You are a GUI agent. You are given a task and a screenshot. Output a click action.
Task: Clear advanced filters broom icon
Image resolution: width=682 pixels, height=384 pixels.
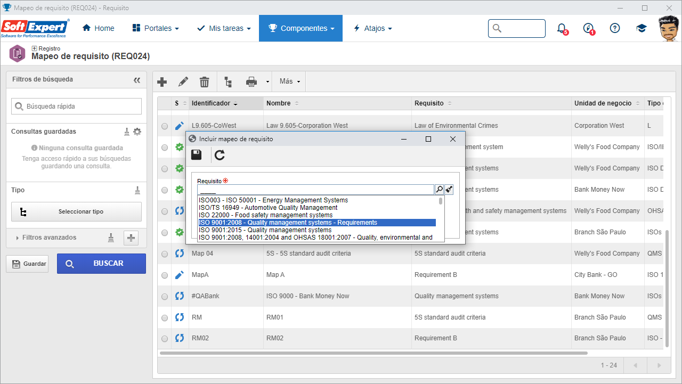coord(111,238)
